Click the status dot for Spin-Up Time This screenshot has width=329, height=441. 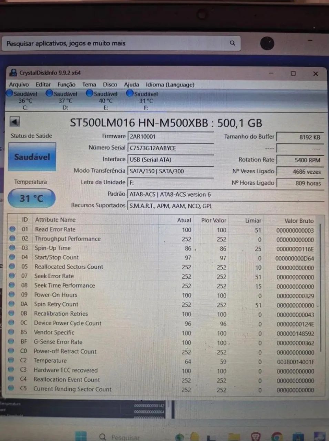[x=12, y=247]
